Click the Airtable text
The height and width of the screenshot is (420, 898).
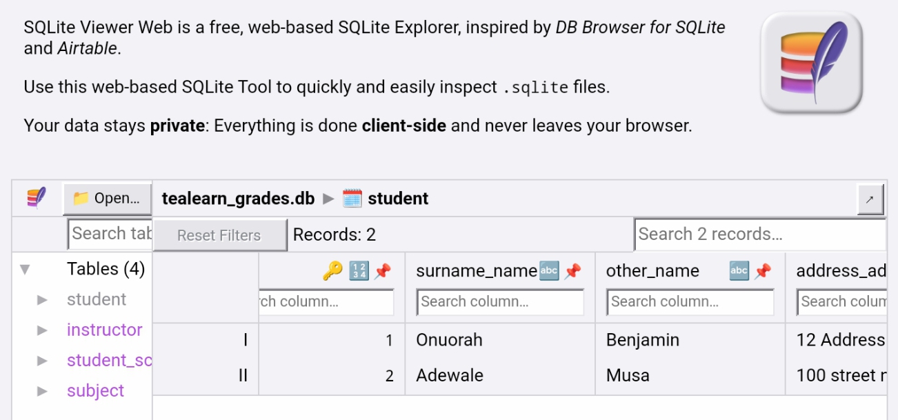[88, 48]
